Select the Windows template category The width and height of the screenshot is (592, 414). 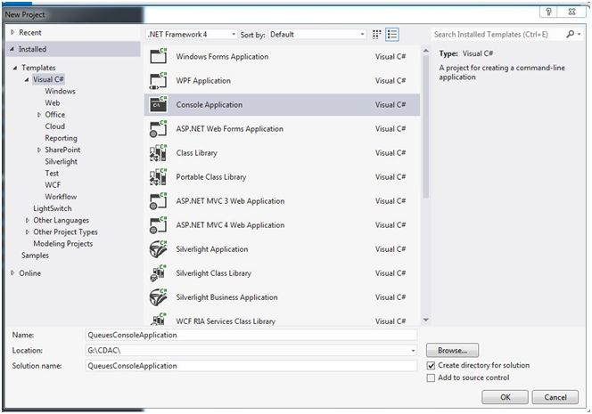coord(60,91)
